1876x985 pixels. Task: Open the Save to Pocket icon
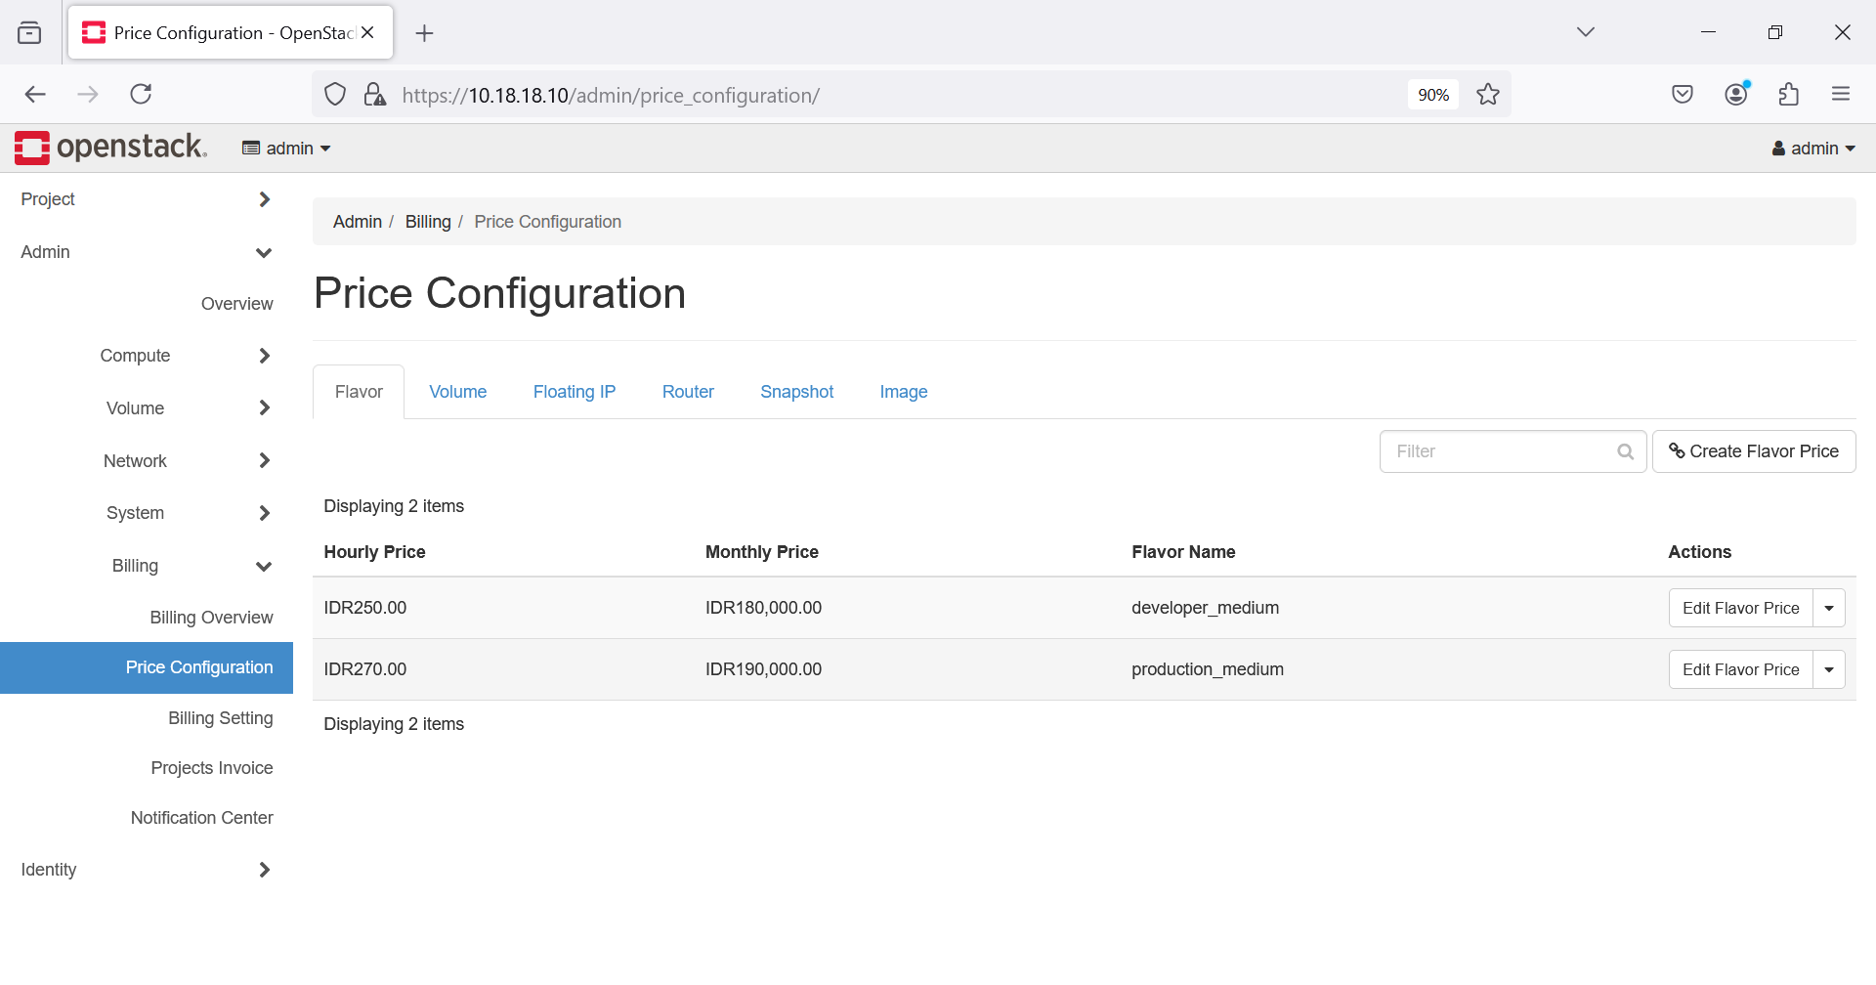point(1682,95)
